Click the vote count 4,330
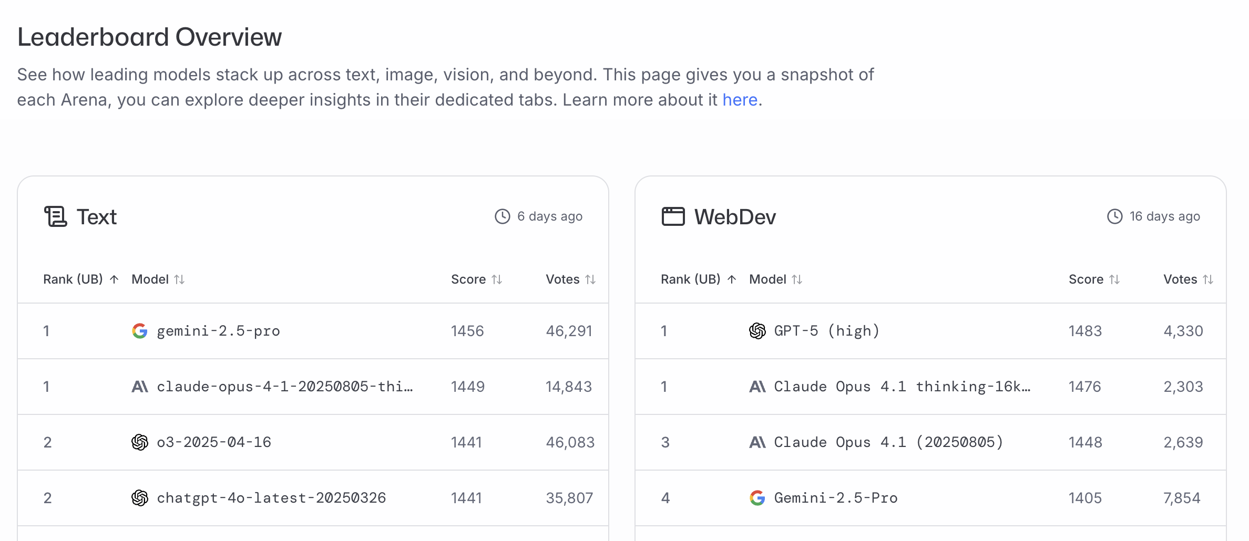The image size is (1249, 541). click(1183, 331)
